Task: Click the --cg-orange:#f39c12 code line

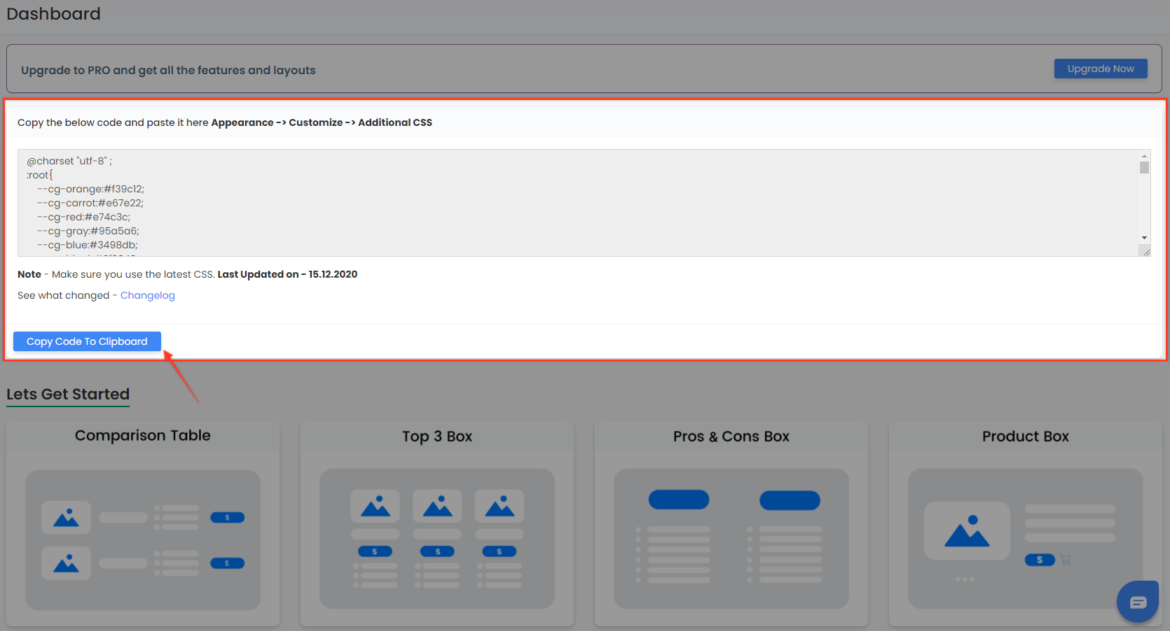Action: coord(91,189)
